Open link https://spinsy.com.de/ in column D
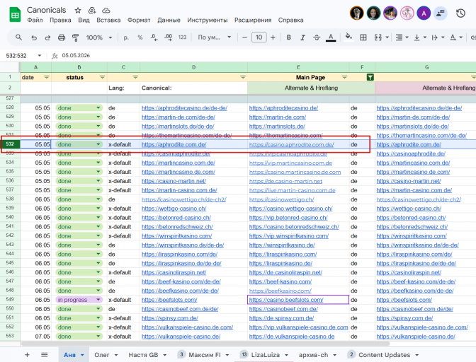Screen dimensions: 476x362 [x=170, y=318]
